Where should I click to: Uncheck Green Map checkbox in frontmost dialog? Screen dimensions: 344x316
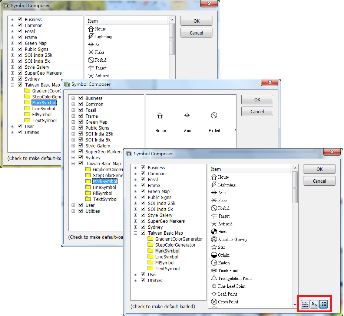coord(143,192)
